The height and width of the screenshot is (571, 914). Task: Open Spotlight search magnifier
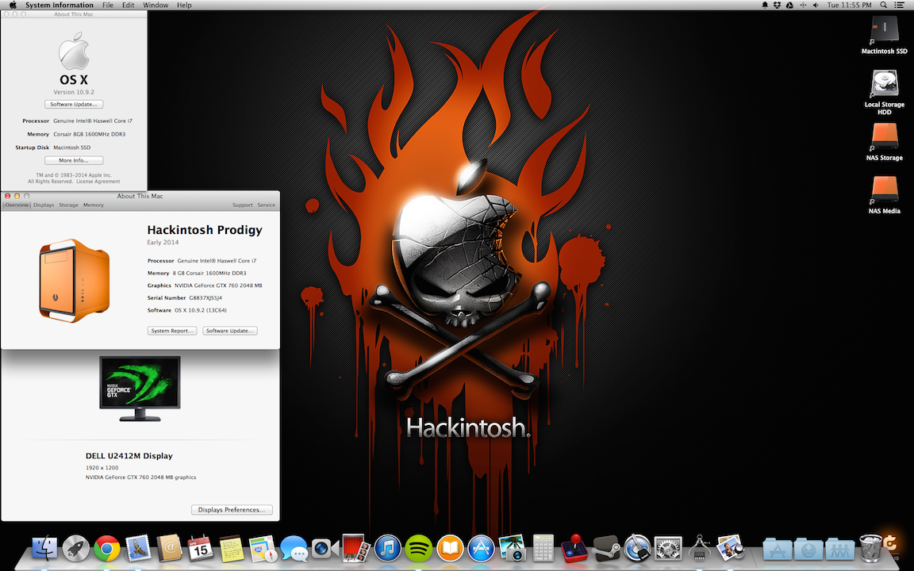click(884, 6)
